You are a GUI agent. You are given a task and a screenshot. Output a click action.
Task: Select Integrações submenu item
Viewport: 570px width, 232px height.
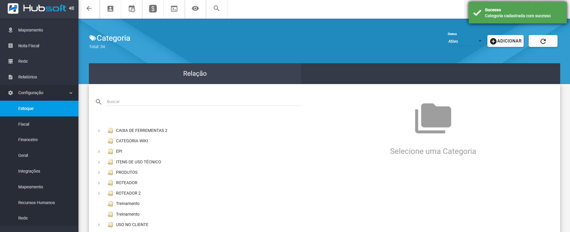click(39, 171)
